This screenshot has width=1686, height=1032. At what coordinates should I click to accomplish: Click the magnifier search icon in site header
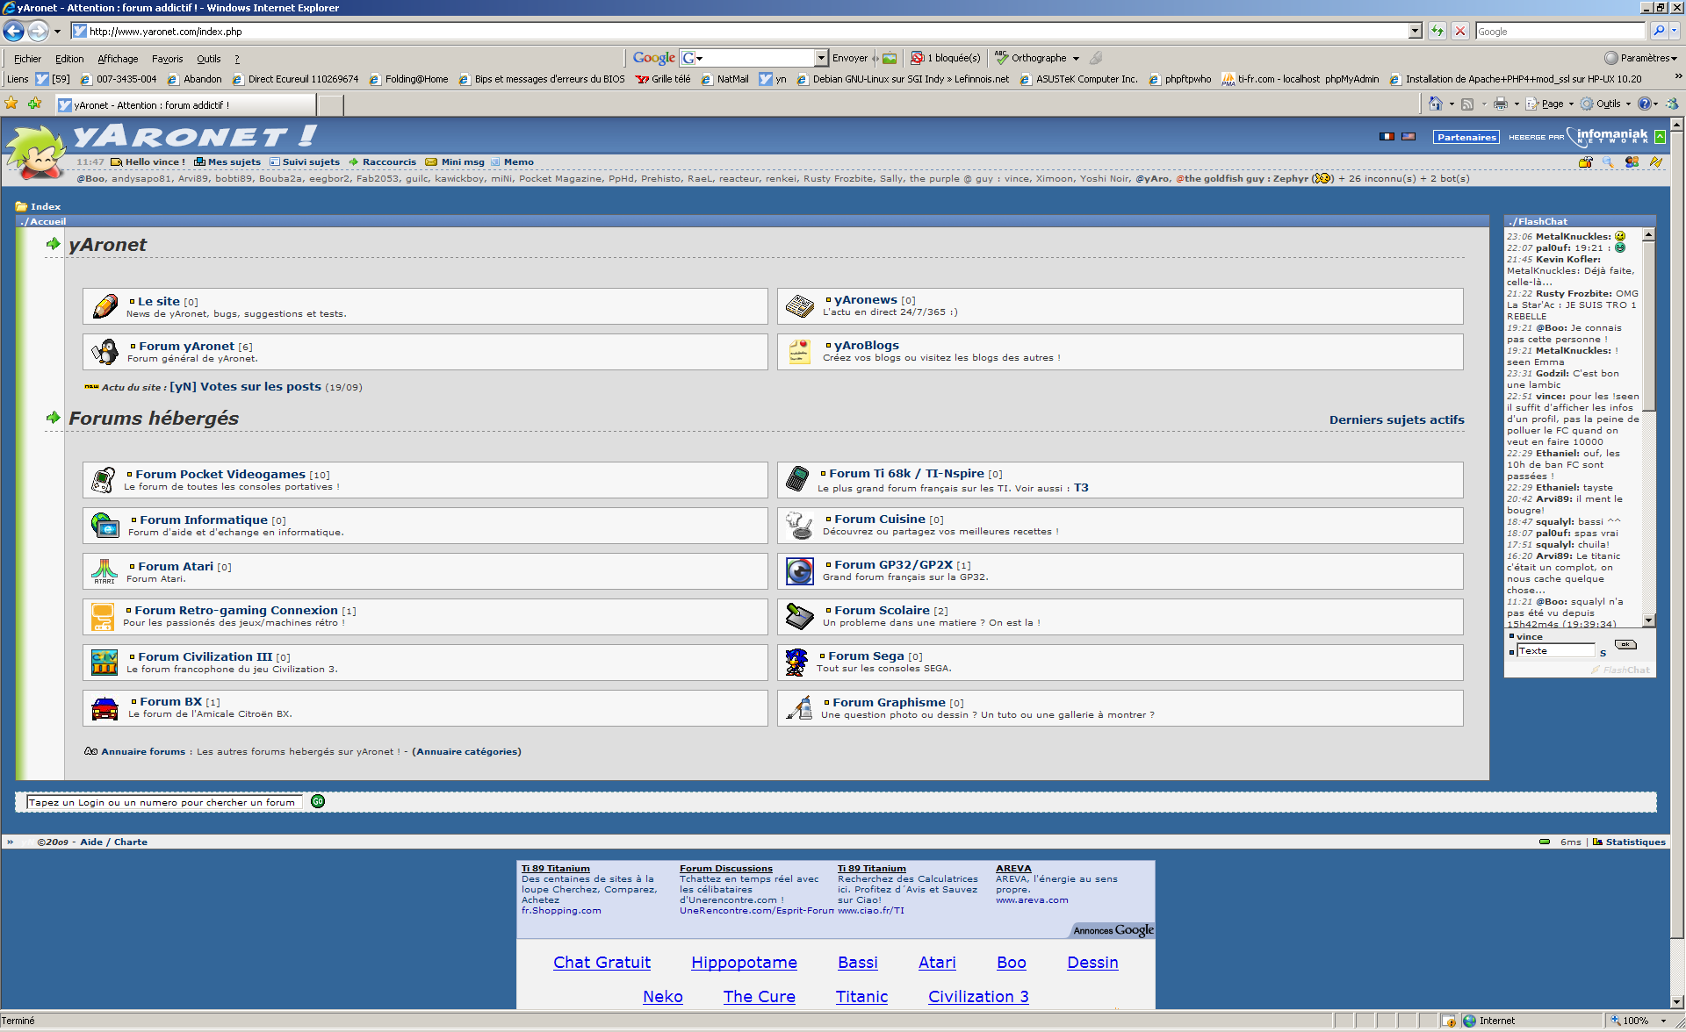click(1609, 162)
